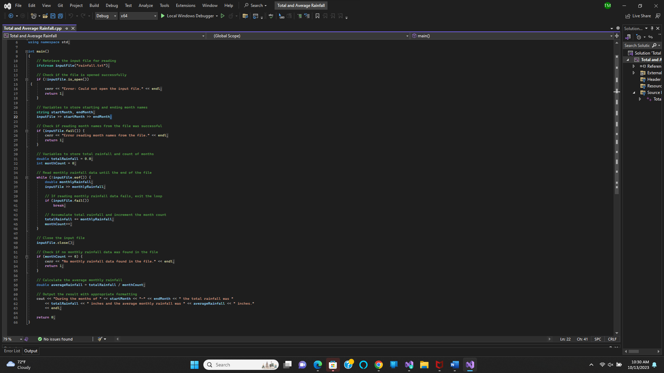664x373 pixels.
Task: Collapse the while loop code block
Action: pos(27,178)
